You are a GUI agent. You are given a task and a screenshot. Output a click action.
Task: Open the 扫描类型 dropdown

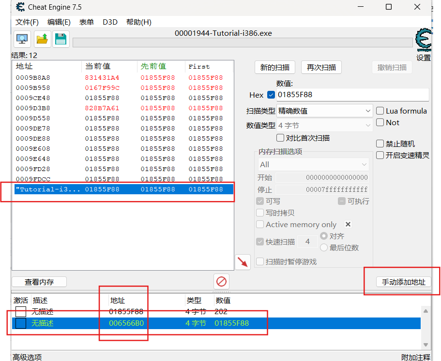coord(324,111)
